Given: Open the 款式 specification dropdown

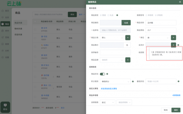Looking at the screenshot, I should coord(108,102).
